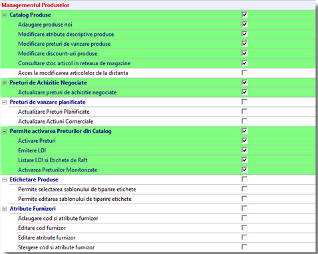The height and width of the screenshot is (254, 318).
Task: Uncheck the Catalog Produse checkbox
Action: coord(244,15)
